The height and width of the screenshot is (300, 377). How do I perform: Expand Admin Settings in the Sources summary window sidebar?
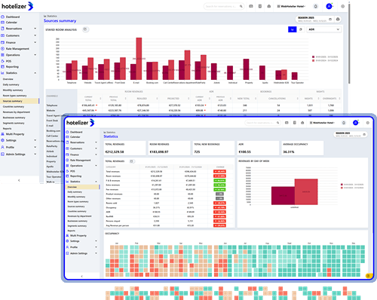[x=35, y=154]
